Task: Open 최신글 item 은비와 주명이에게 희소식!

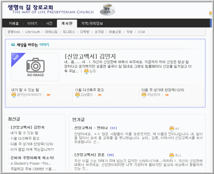Action: click(x=32, y=158)
